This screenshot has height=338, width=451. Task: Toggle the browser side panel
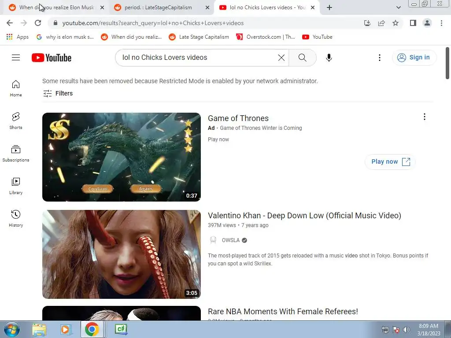tap(413, 23)
